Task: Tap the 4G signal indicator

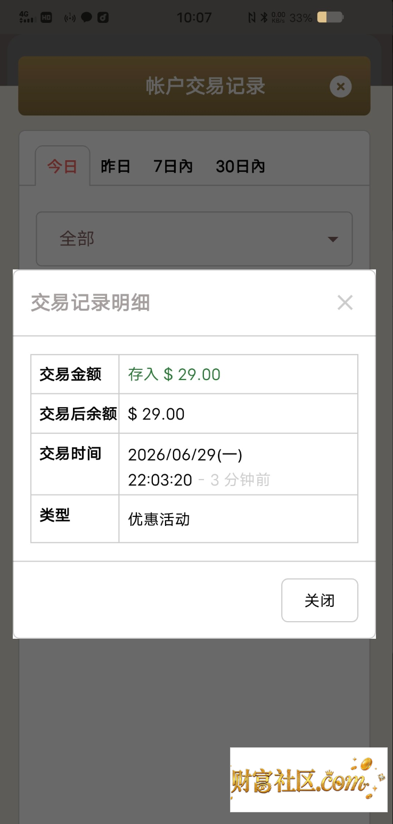Action: (x=26, y=17)
